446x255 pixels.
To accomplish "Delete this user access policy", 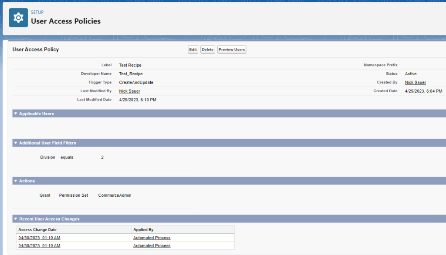I will tap(208, 50).
